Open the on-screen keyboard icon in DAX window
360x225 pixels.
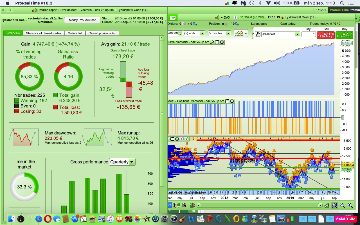173,17
